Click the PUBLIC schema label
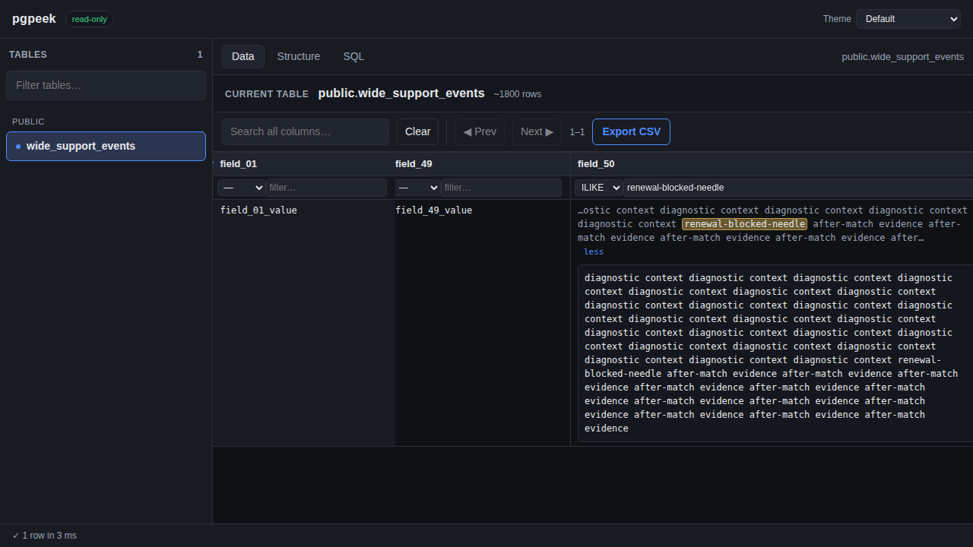 pyautogui.click(x=28, y=122)
